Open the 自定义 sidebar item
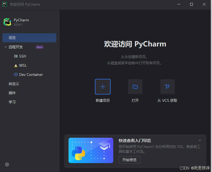Viewport: 212px width, 172px height. click(x=14, y=84)
